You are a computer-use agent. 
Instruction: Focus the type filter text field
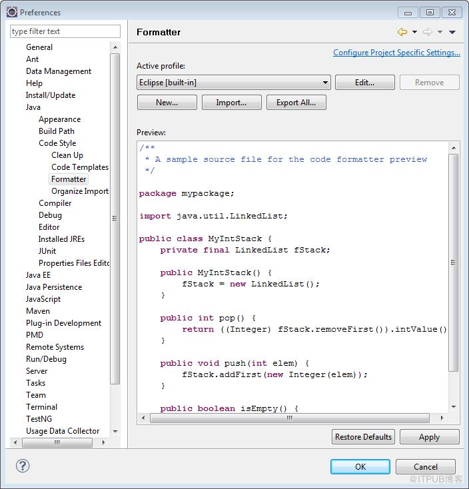click(x=65, y=31)
